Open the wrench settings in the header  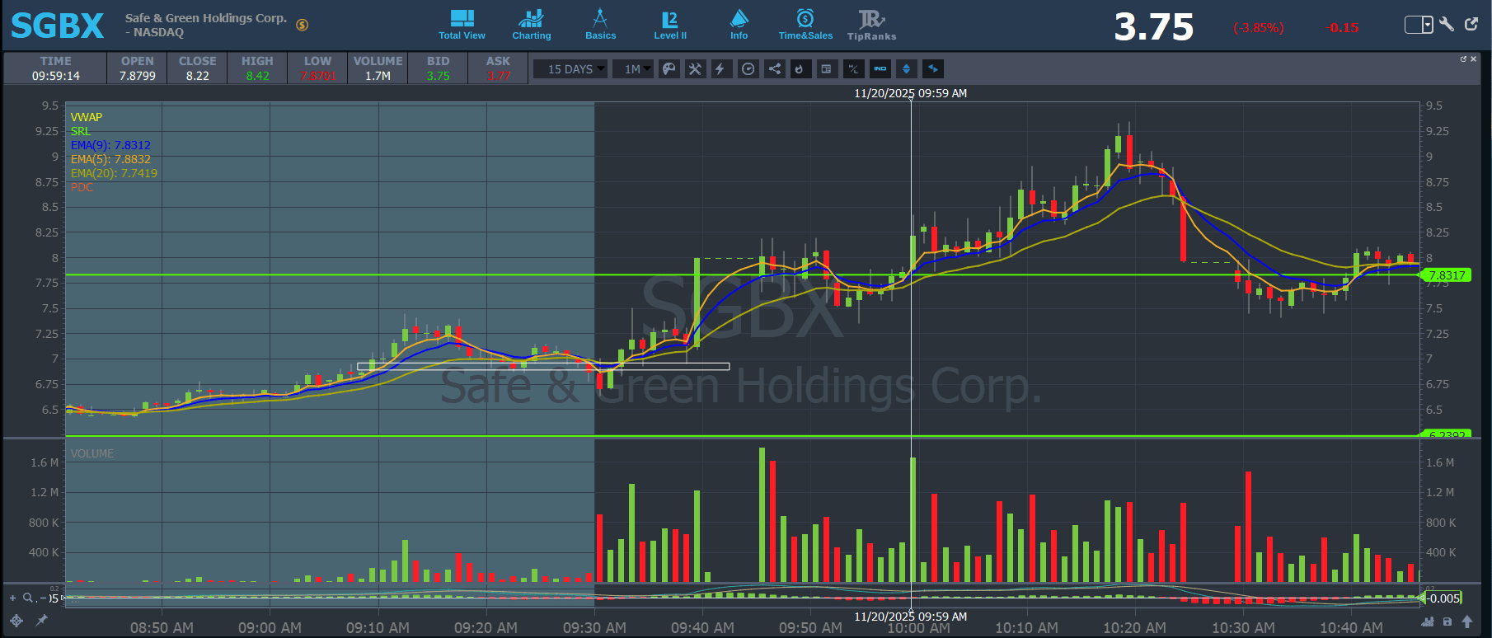[x=1447, y=25]
